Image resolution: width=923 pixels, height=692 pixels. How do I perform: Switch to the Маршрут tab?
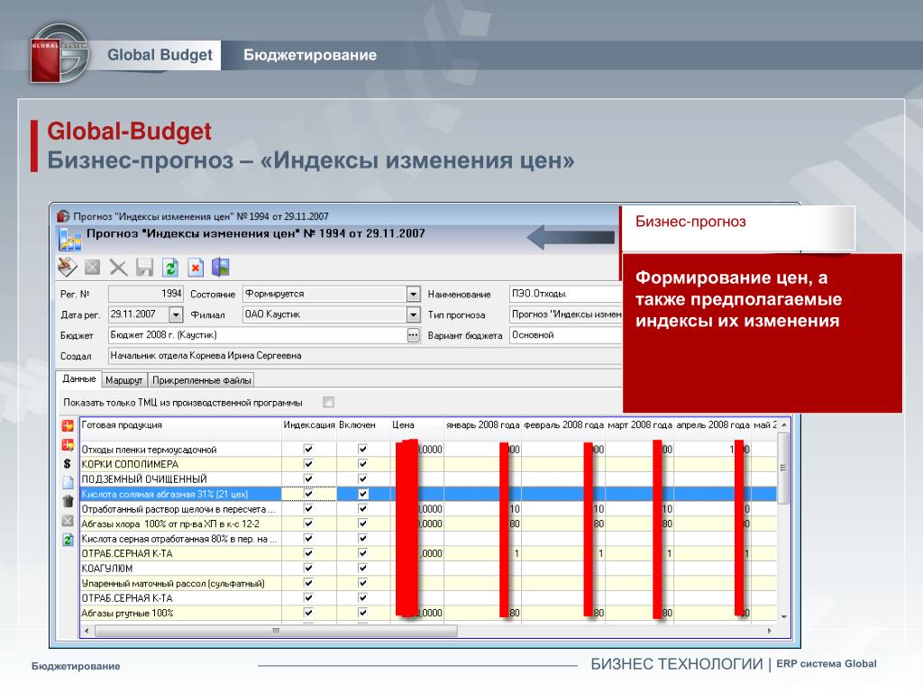click(x=124, y=380)
